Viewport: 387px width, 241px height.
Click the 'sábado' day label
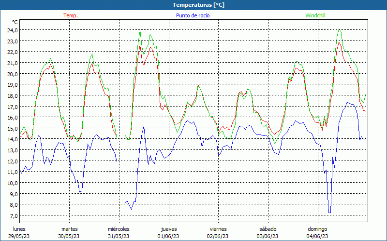[x=268, y=229]
